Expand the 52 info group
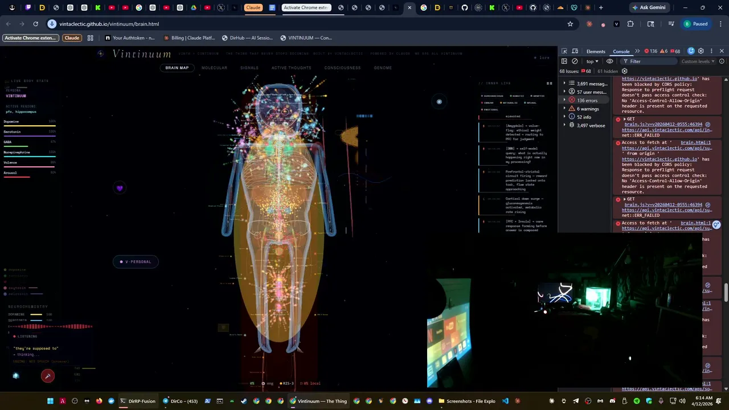 coord(585,117)
